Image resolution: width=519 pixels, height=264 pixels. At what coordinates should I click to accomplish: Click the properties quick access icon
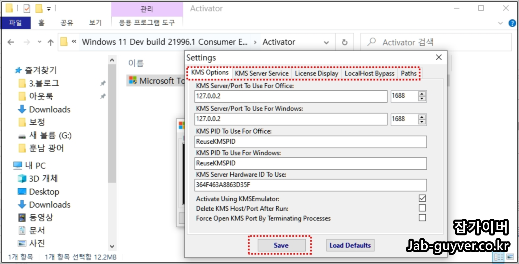[x=27, y=9]
